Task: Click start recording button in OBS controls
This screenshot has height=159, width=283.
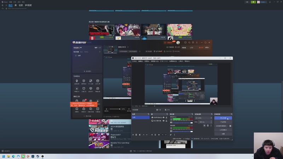Action: [223, 122]
